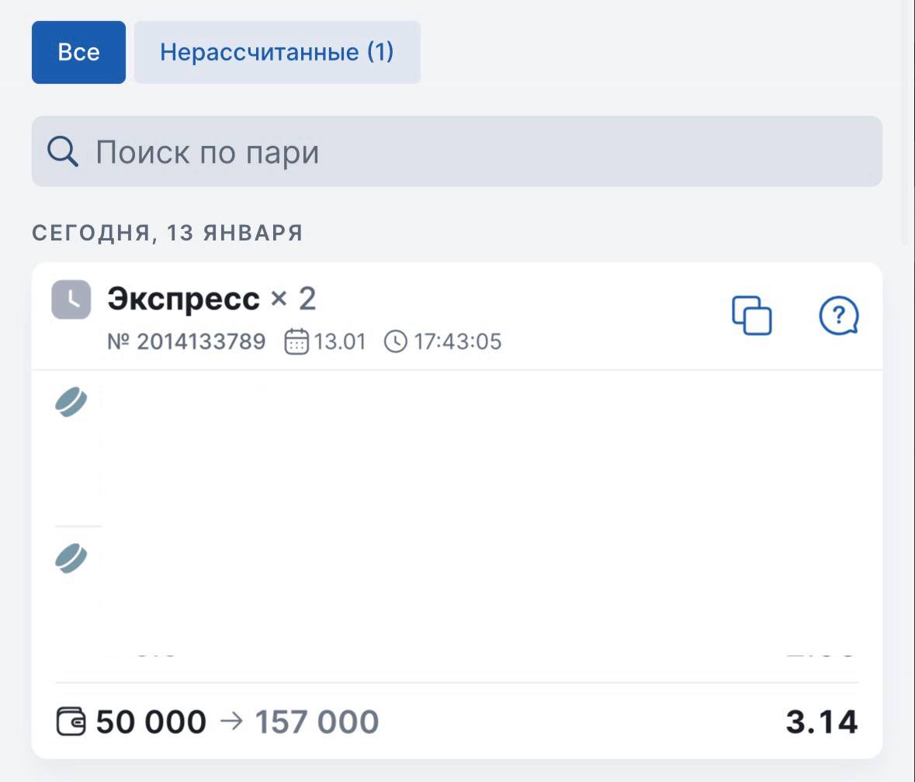Click the grey pending clock status icon

click(71, 299)
